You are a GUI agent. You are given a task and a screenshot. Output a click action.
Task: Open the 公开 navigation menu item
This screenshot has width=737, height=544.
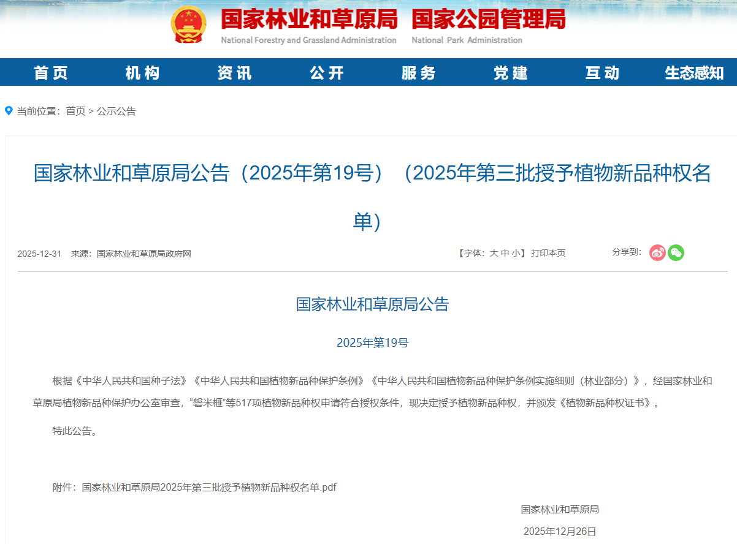[x=327, y=73]
